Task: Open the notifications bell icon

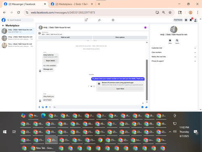Action: [x=191, y=20]
